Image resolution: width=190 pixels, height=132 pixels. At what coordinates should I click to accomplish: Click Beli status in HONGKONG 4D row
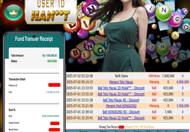(x=154, y=112)
